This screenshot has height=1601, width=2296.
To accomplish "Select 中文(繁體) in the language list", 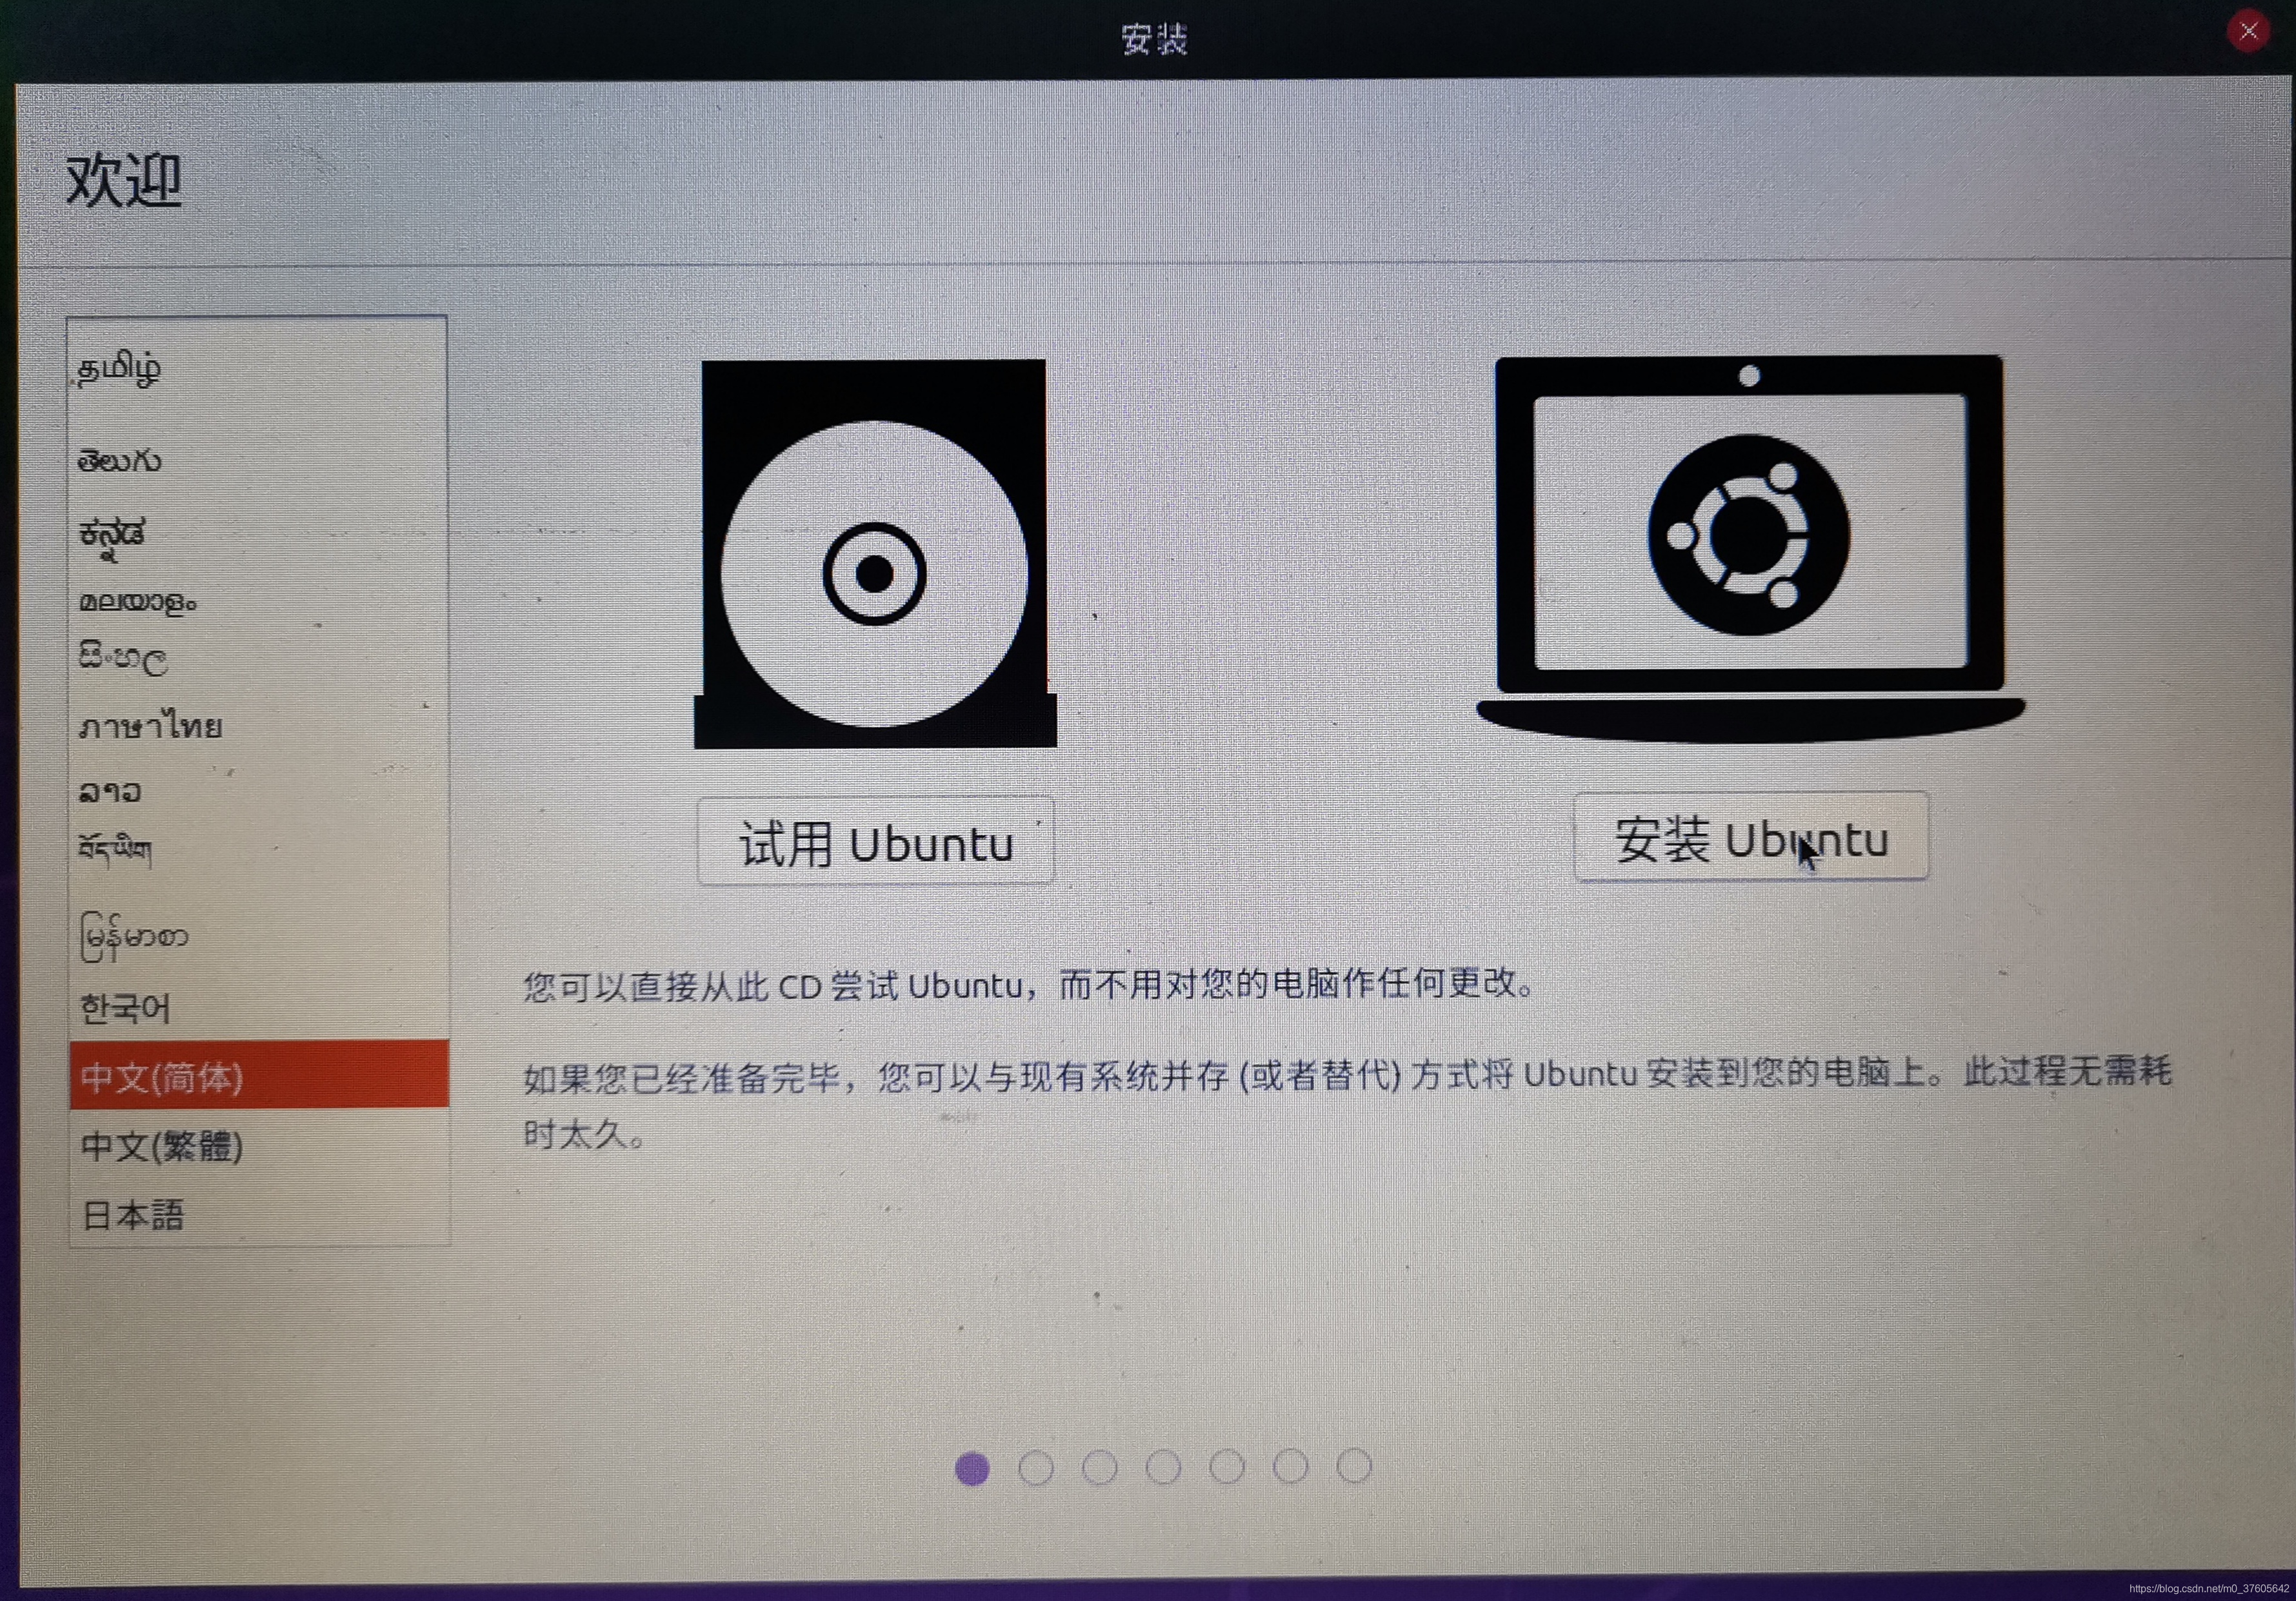I will coord(259,1146).
